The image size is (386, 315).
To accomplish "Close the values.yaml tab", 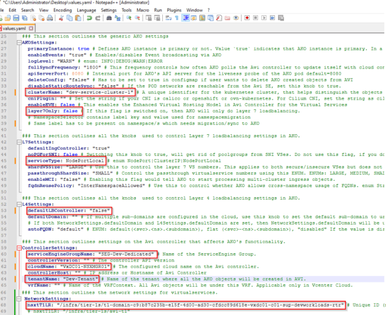I will (31, 28).
